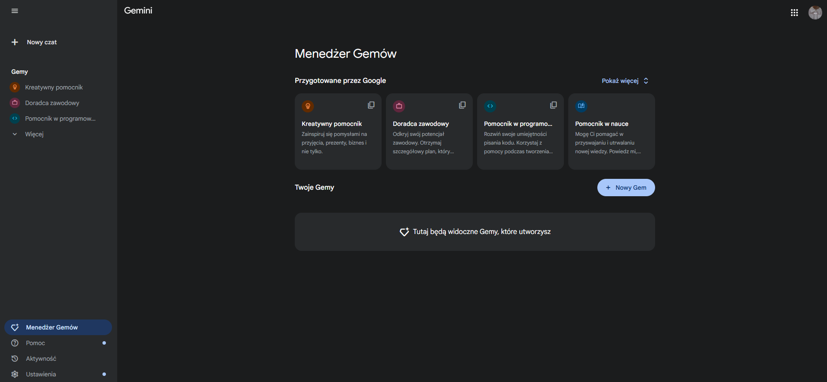The height and width of the screenshot is (382, 827).
Task: Click the plus icon for Nowy czat
Action: (15, 42)
